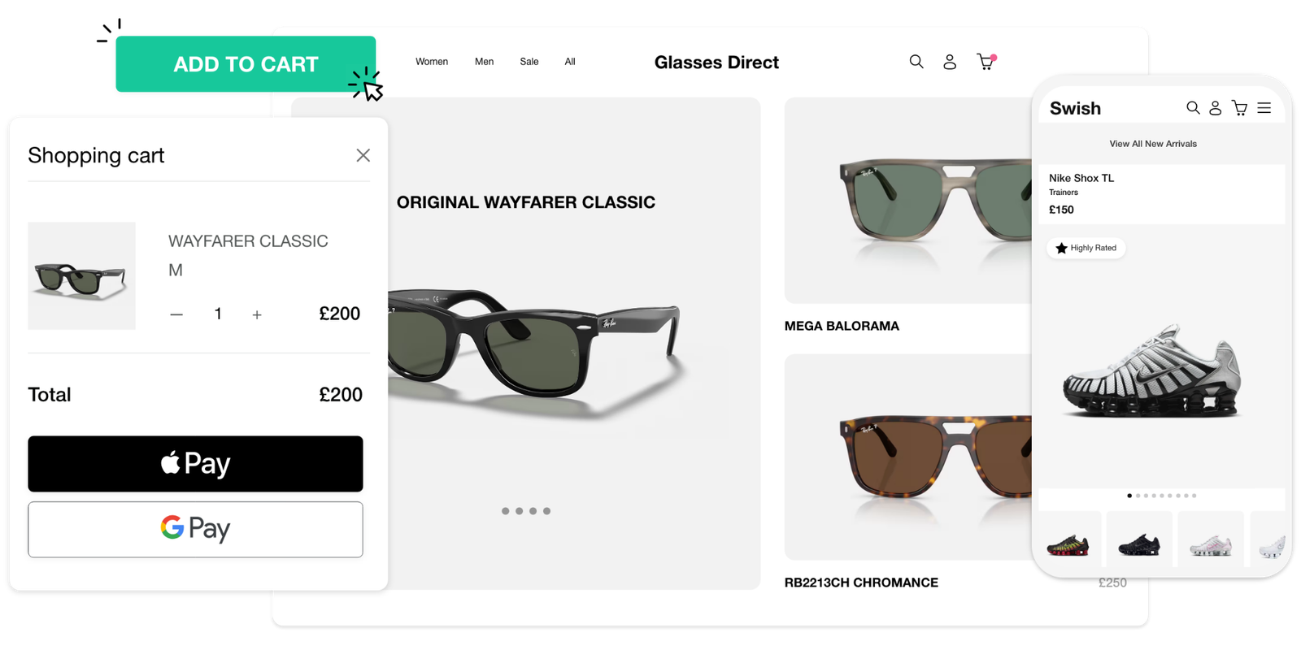Select the first carousel dot under Wayfarer
Viewport: 1301px width, 650px height.
pos(506,511)
